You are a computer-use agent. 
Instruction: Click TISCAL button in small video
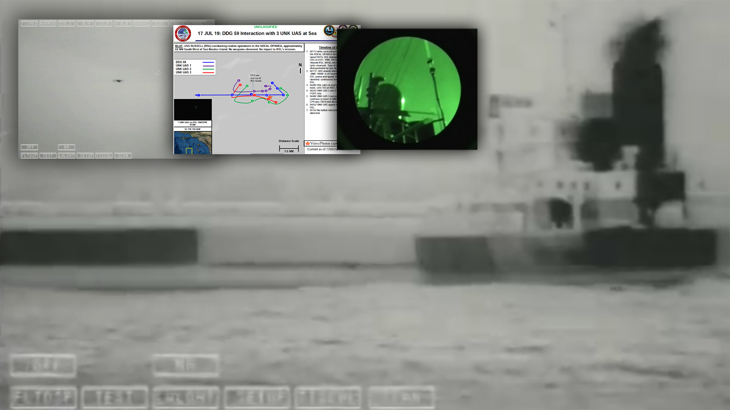pyautogui.click(x=104, y=156)
